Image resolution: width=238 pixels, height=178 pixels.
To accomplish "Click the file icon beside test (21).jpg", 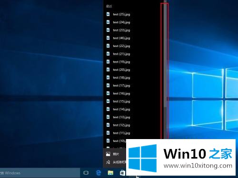I will point(108,54).
